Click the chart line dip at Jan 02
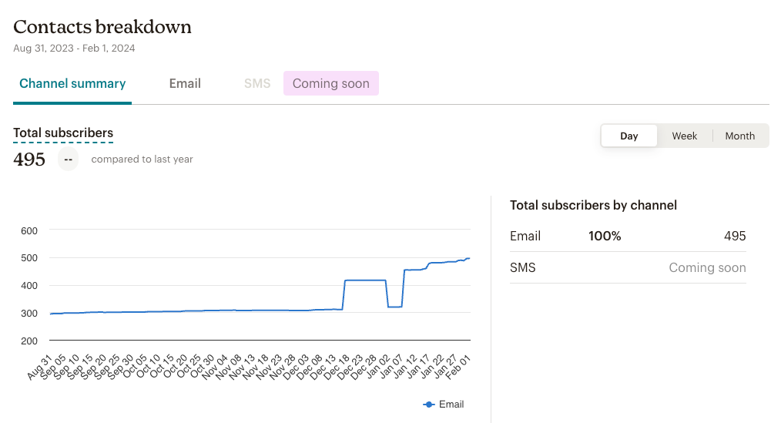Viewport: 781px width, 423px height. tap(394, 307)
